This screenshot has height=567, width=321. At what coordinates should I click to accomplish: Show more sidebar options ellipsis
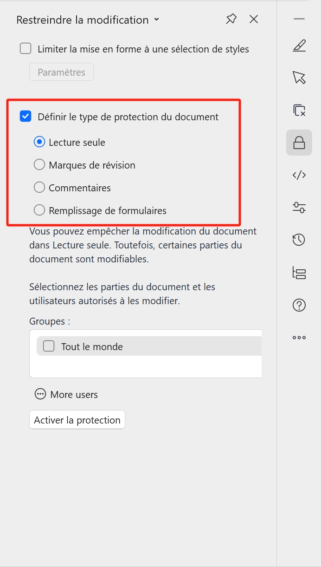pos(299,338)
